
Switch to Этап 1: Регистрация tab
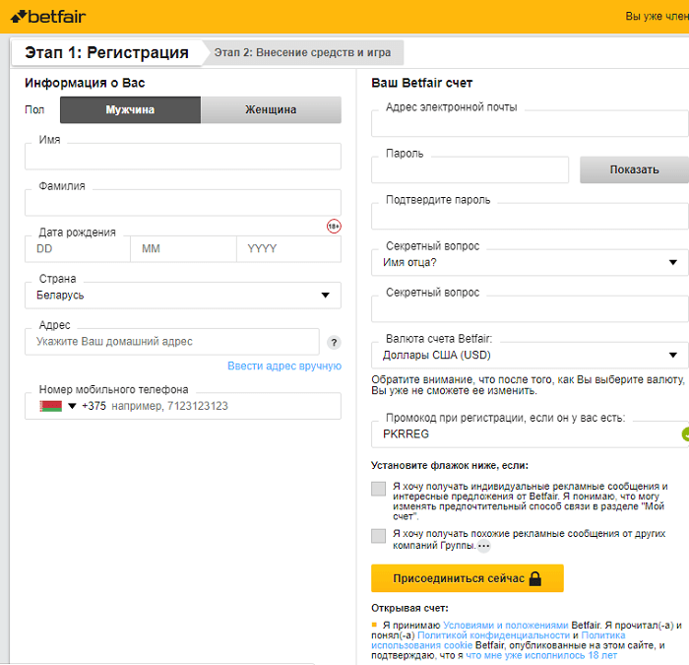pyautogui.click(x=106, y=53)
